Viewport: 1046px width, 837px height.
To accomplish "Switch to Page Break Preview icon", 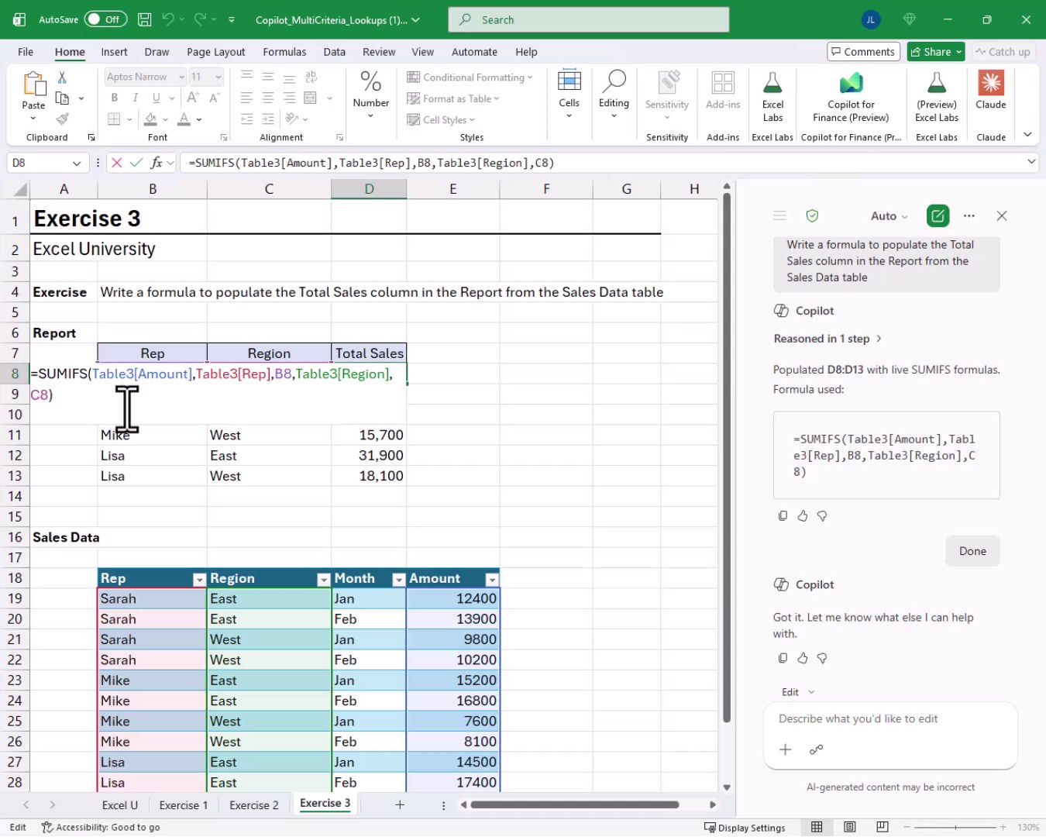I will tap(882, 827).
